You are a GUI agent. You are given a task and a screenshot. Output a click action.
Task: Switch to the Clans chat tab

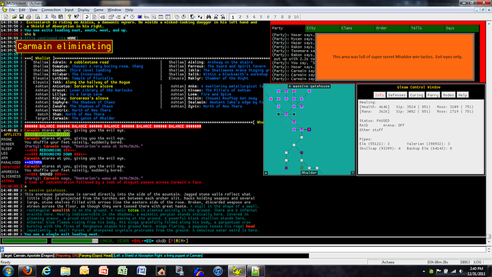346,28
